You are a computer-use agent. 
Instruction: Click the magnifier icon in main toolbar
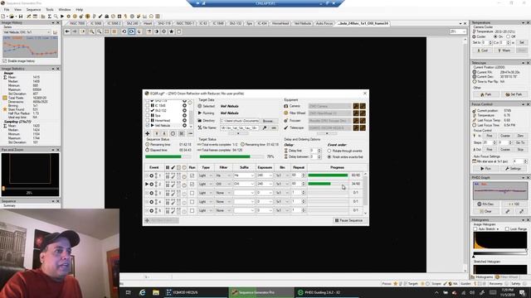pyautogui.click(x=56, y=17)
